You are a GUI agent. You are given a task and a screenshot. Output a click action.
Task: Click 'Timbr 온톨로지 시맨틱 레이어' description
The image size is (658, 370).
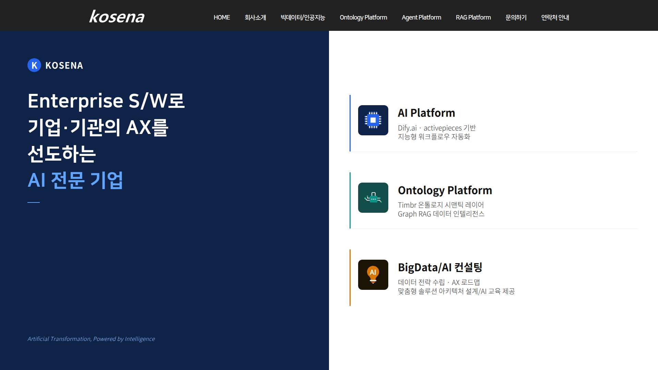click(x=441, y=205)
